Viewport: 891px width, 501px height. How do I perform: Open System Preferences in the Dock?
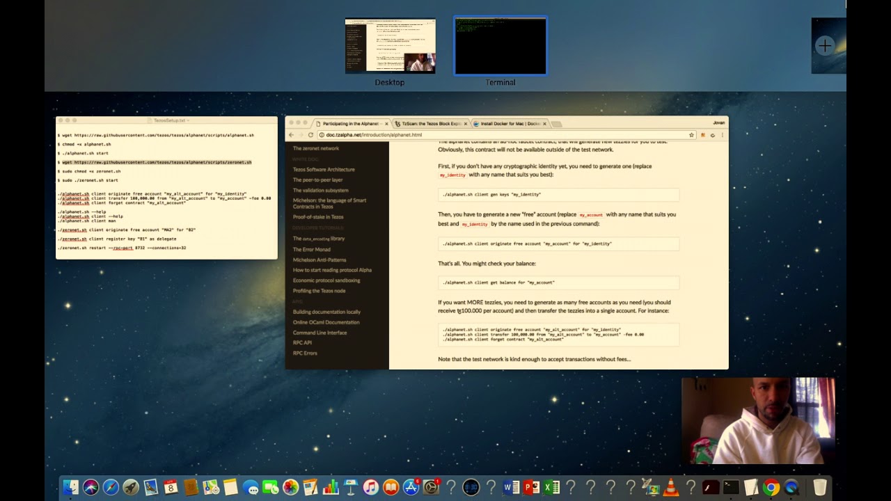(x=432, y=488)
